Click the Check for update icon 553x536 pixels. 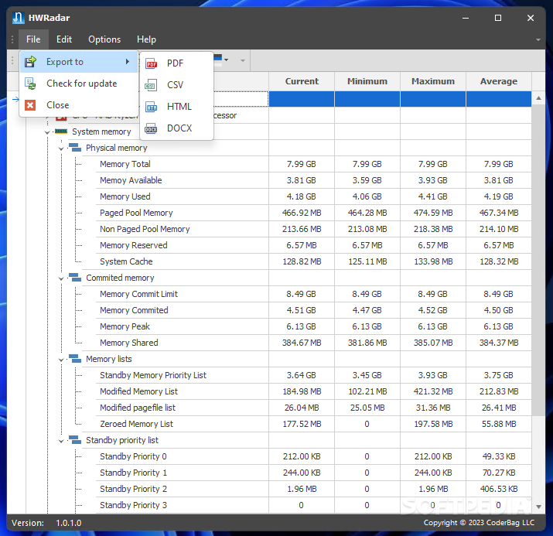(30, 84)
